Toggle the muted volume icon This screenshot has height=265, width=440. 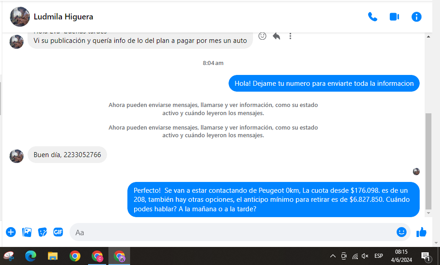(x=365, y=256)
